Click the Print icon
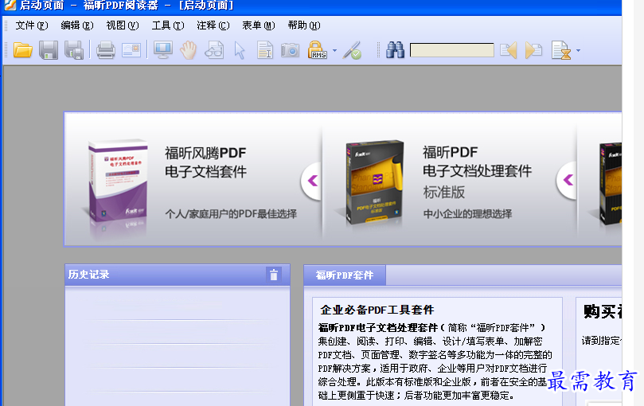 coord(106,50)
